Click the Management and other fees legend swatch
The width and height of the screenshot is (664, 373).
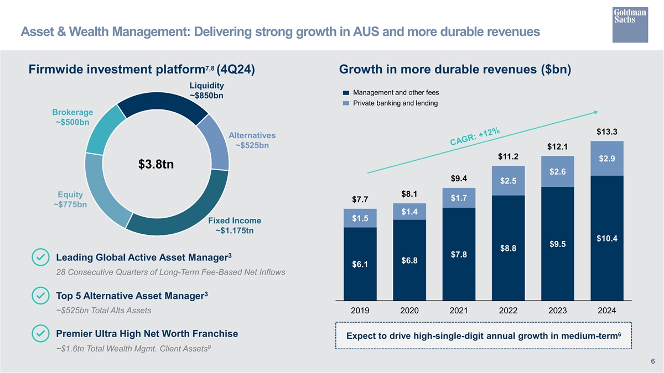[x=346, y=92]
